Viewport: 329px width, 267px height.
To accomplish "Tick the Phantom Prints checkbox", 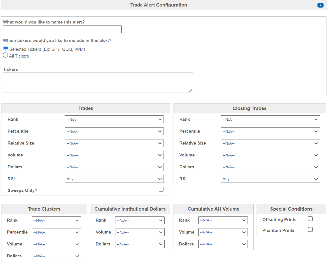I will (310, 229).
